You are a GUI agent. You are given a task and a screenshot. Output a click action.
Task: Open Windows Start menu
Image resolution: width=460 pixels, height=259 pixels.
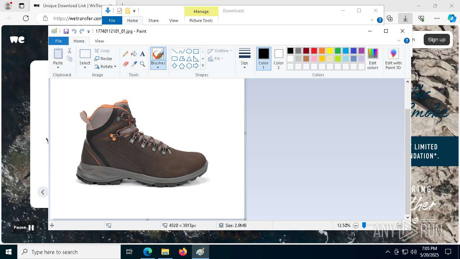(9, 252)
